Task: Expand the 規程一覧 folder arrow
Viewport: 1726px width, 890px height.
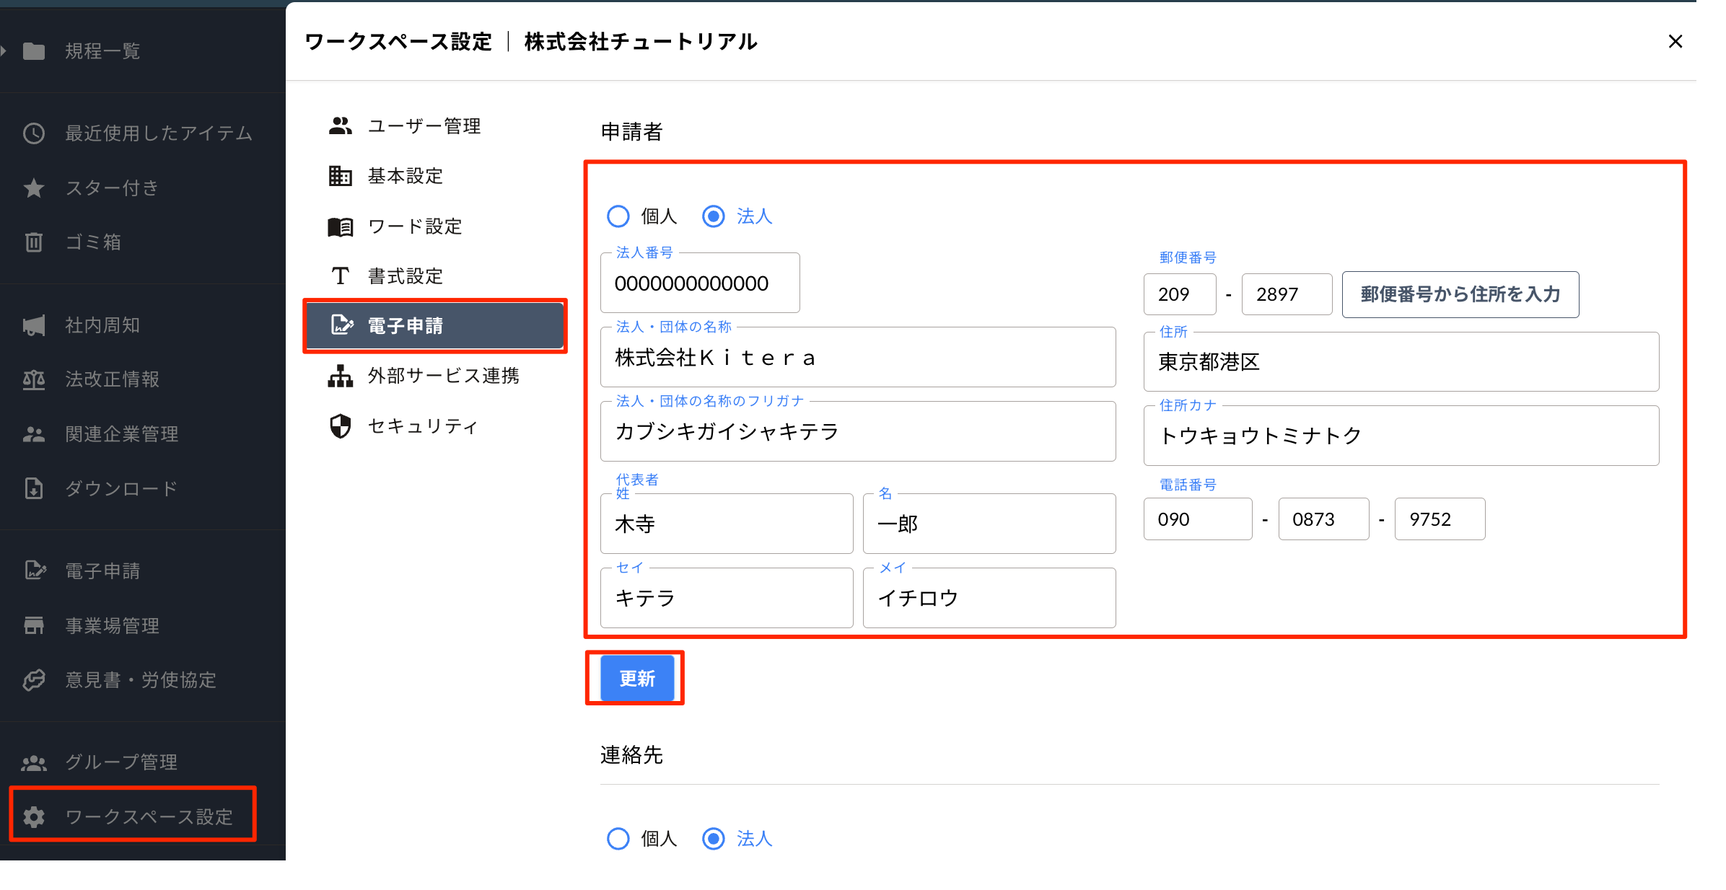Action: coord(4,51)
